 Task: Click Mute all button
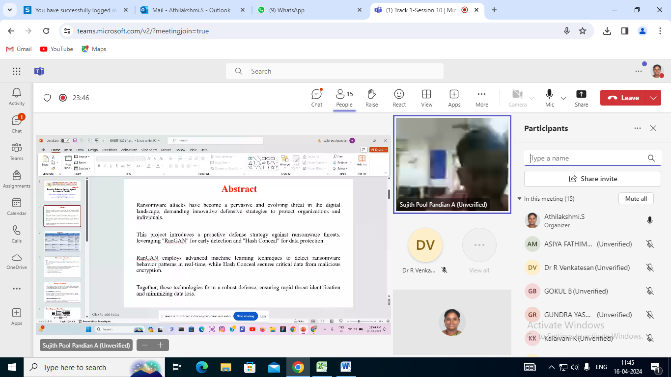click(636, 199)
